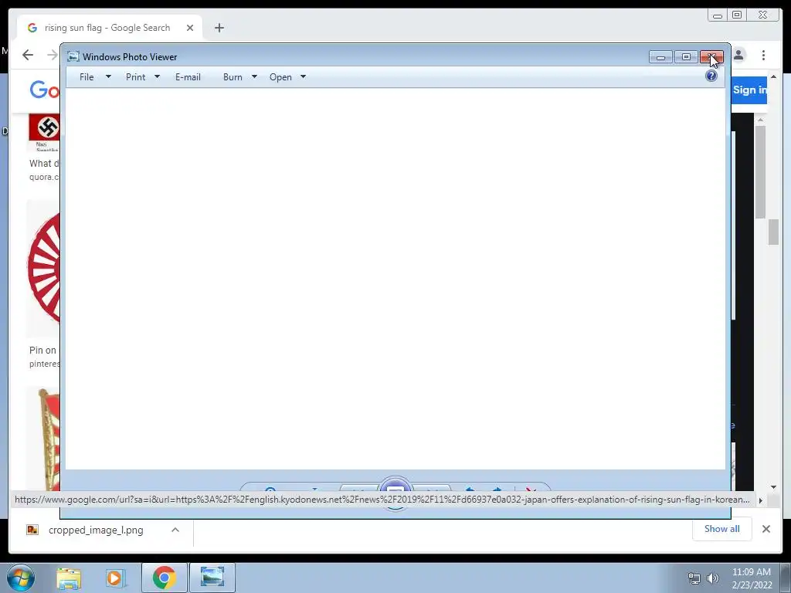
Task: Open the Nazi swastika image result
Action: tap(44, 132)
